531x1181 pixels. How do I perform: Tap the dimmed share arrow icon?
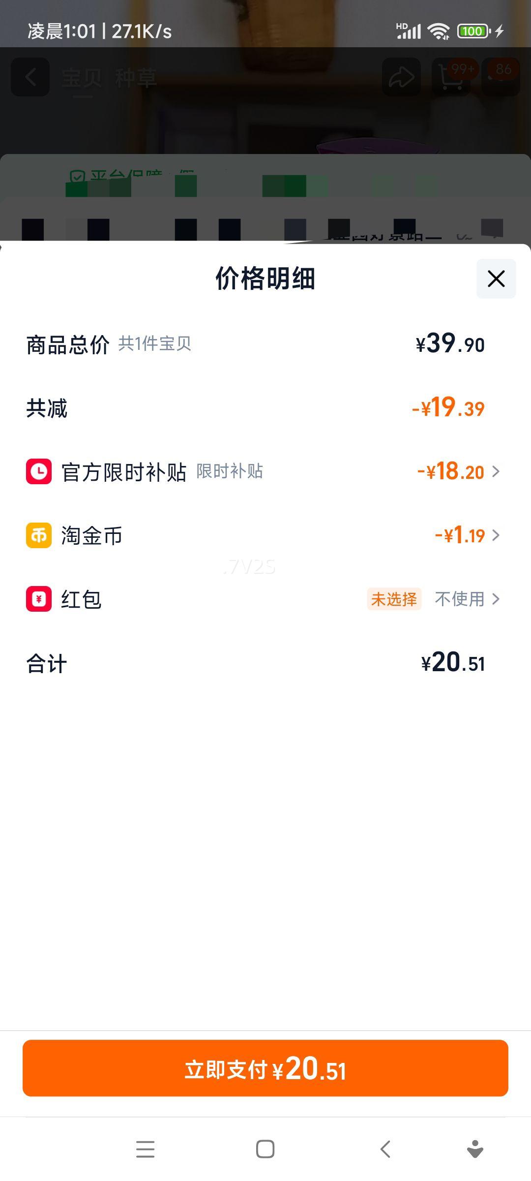(x=401, y=77)
